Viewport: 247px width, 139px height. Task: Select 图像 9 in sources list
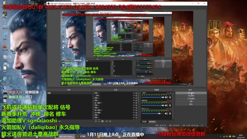pos(113,93)
